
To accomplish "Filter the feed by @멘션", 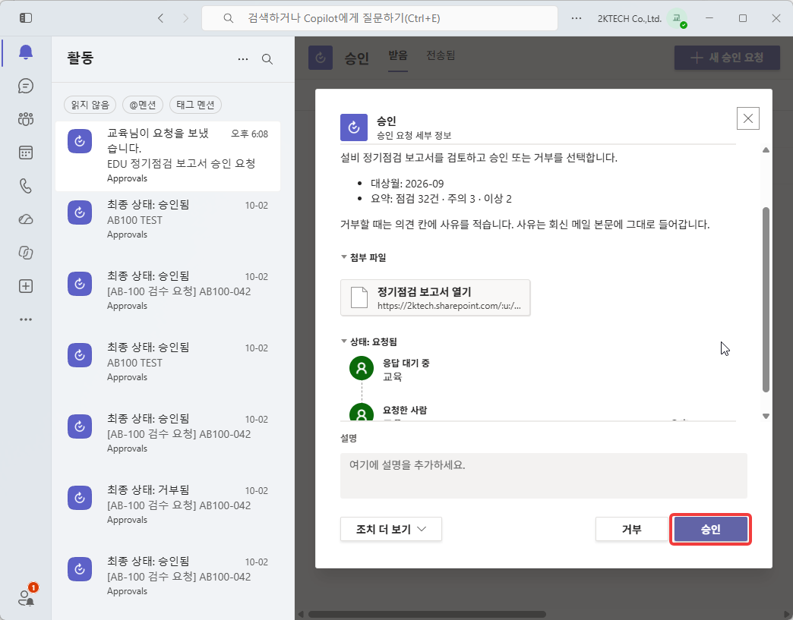I will [143, 105].
